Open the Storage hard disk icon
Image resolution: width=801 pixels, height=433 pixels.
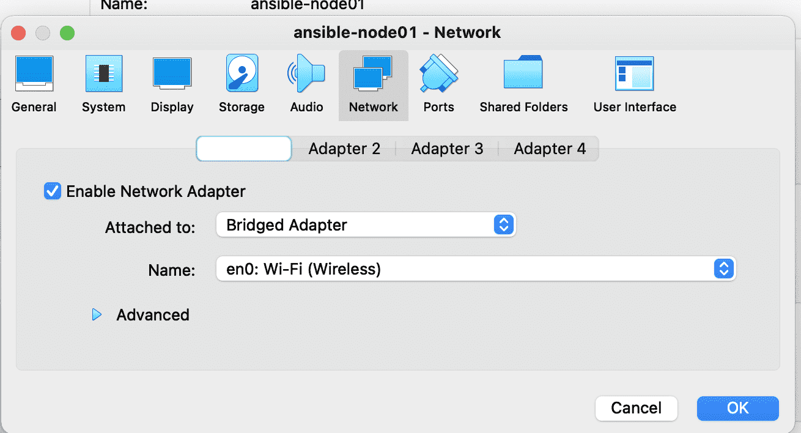pos(242,73)
